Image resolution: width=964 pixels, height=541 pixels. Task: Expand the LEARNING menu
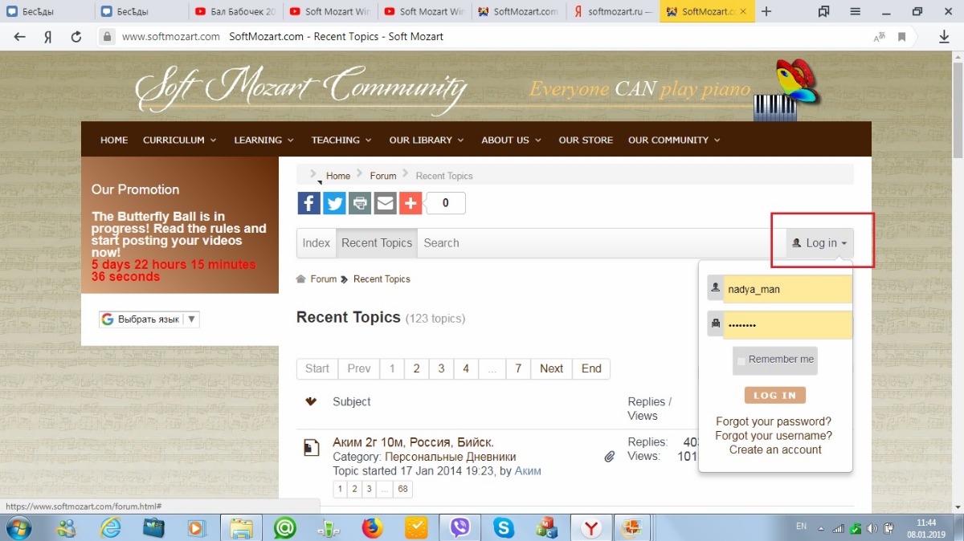pyautogui.click(x=263, y=140)
